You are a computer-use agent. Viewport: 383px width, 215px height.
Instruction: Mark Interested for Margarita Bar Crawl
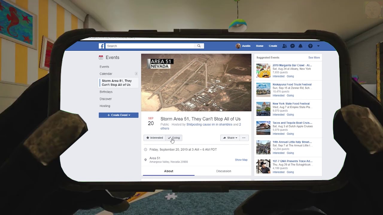(278, 76)
